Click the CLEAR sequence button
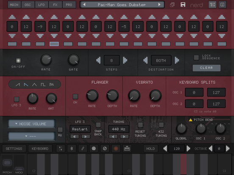 click(206, 68)
